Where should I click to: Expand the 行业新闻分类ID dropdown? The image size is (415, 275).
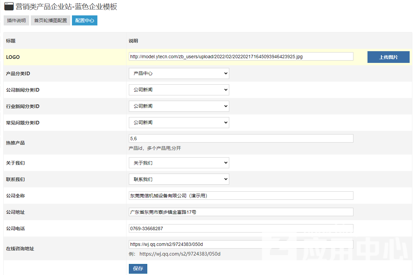[x=179, y=106]
